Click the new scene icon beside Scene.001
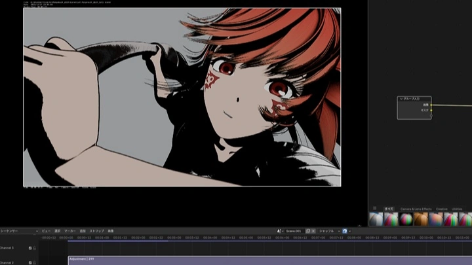Viewport: 472px width, 265px height. (x=308, y=231)
